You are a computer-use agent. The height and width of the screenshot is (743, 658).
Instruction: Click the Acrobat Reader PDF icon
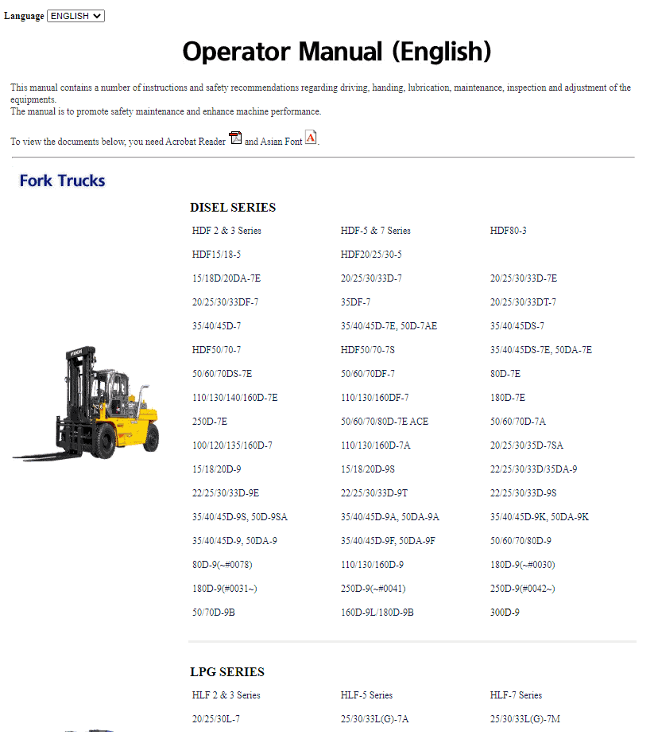point(235,138)
